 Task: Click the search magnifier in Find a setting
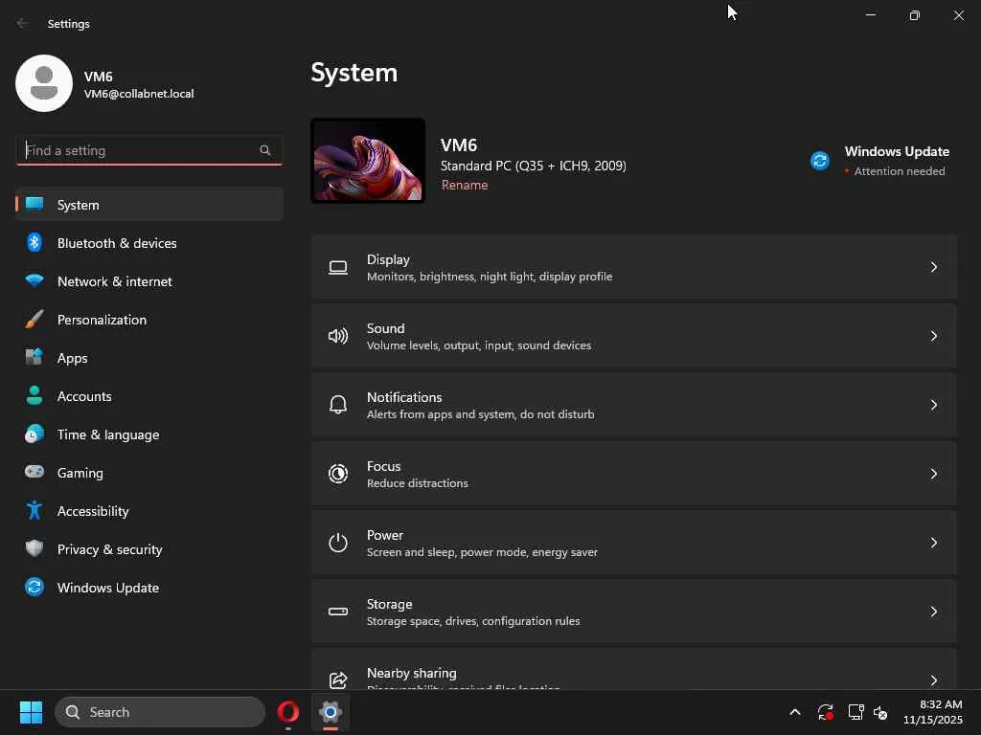click(x=264, y=150)
